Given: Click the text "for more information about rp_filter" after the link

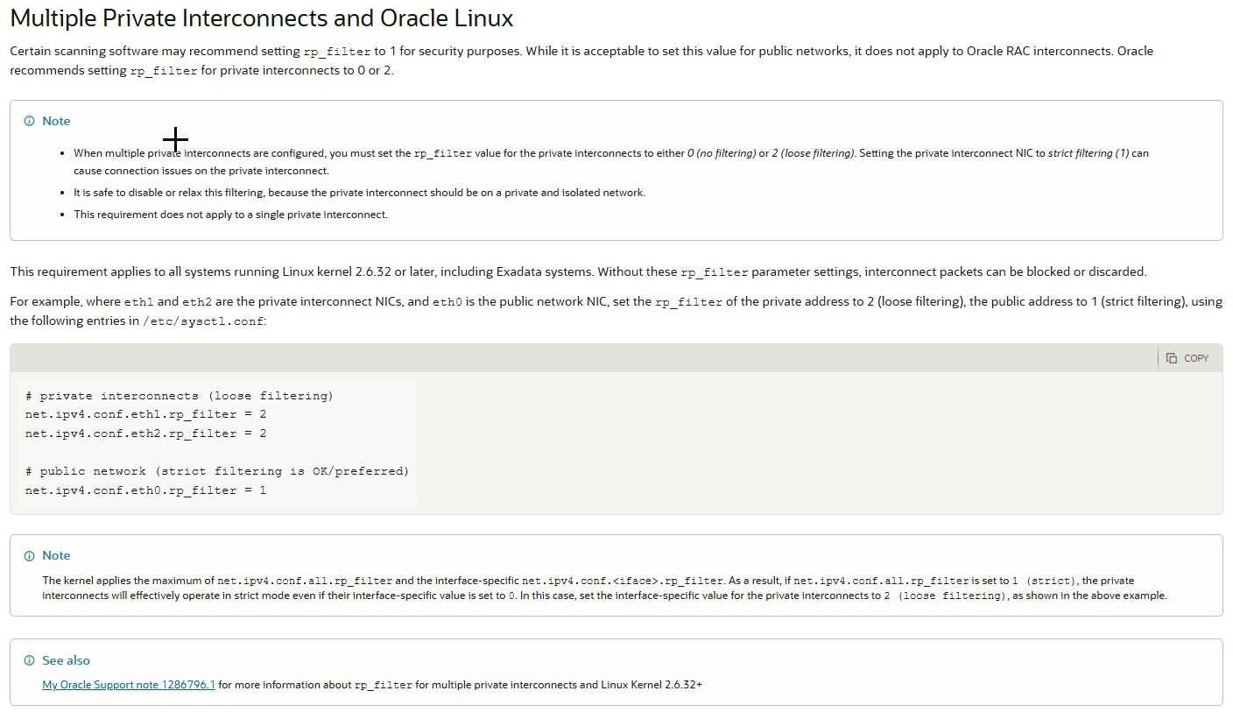Looking at the screenshot, I should [460, 685].
